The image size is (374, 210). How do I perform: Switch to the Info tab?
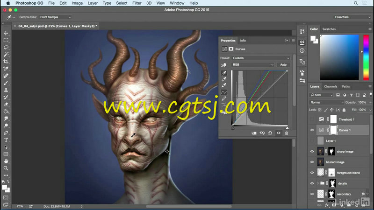point(243,41)
